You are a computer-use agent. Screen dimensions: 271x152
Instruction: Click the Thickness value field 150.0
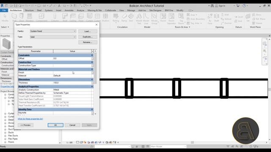[72, 83]
